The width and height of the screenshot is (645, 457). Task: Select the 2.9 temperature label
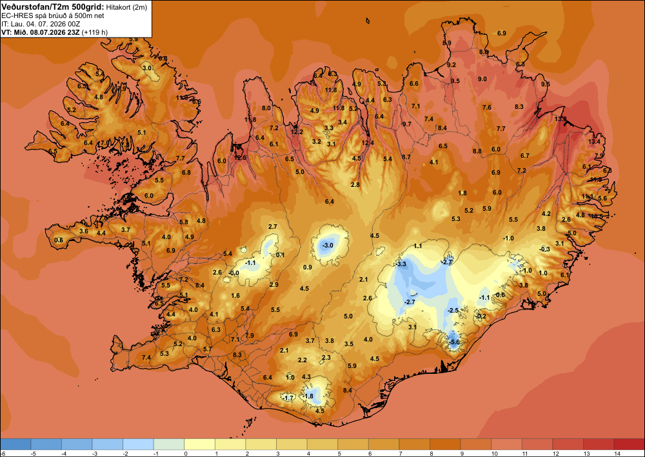click(274, 285)
